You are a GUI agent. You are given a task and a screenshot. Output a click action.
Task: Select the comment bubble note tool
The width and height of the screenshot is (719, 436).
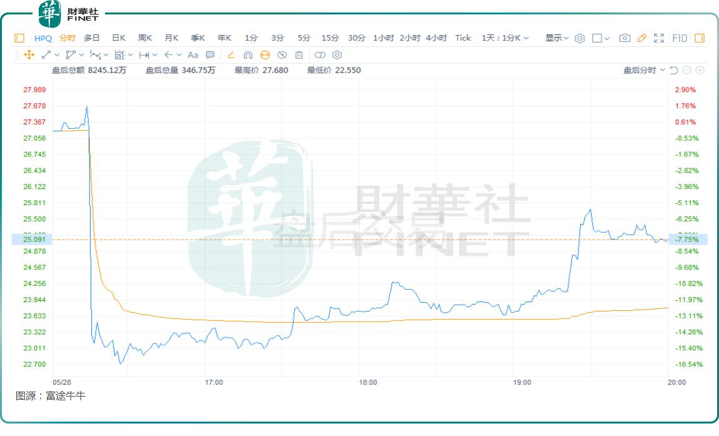pyautogui.click(x=210, y=55)
